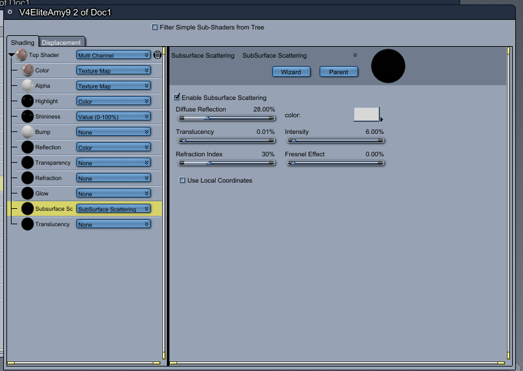Open the Transparency None dropdown

(x=114, y=163)
